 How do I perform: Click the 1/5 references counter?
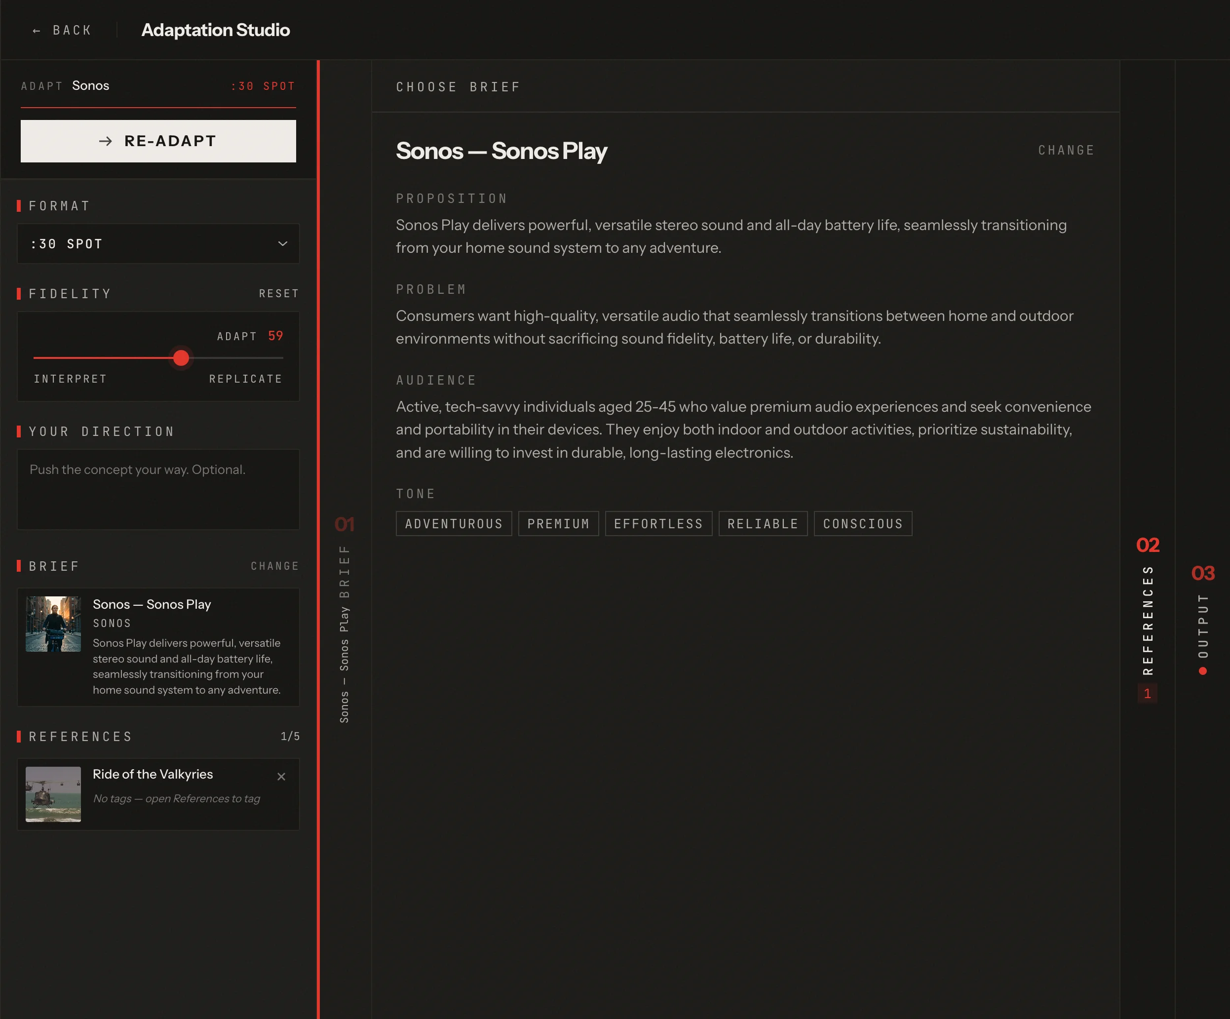[290, 736]
